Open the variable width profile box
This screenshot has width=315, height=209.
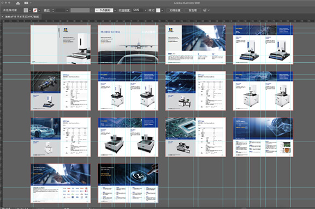80,10
